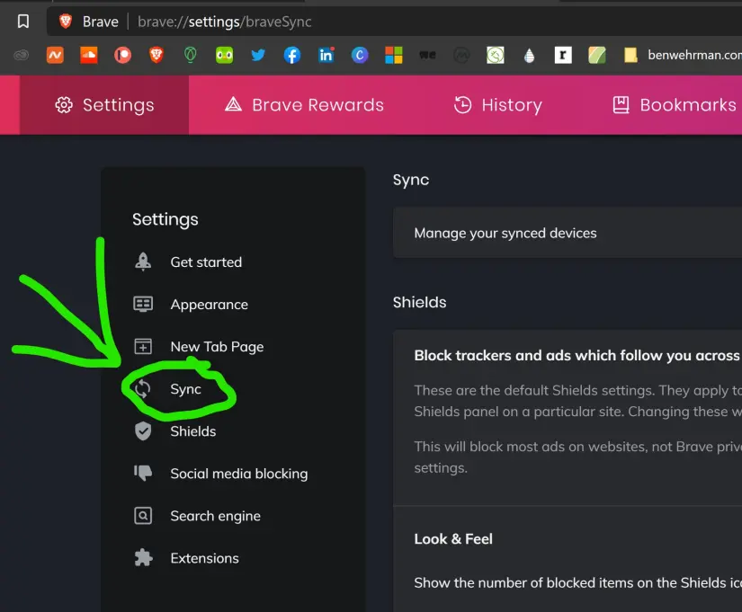Image resolution: width=742 pixels, height=612 pixels.
Task: Click the Shields checkmark shield icon
Action: pos(143,430)
